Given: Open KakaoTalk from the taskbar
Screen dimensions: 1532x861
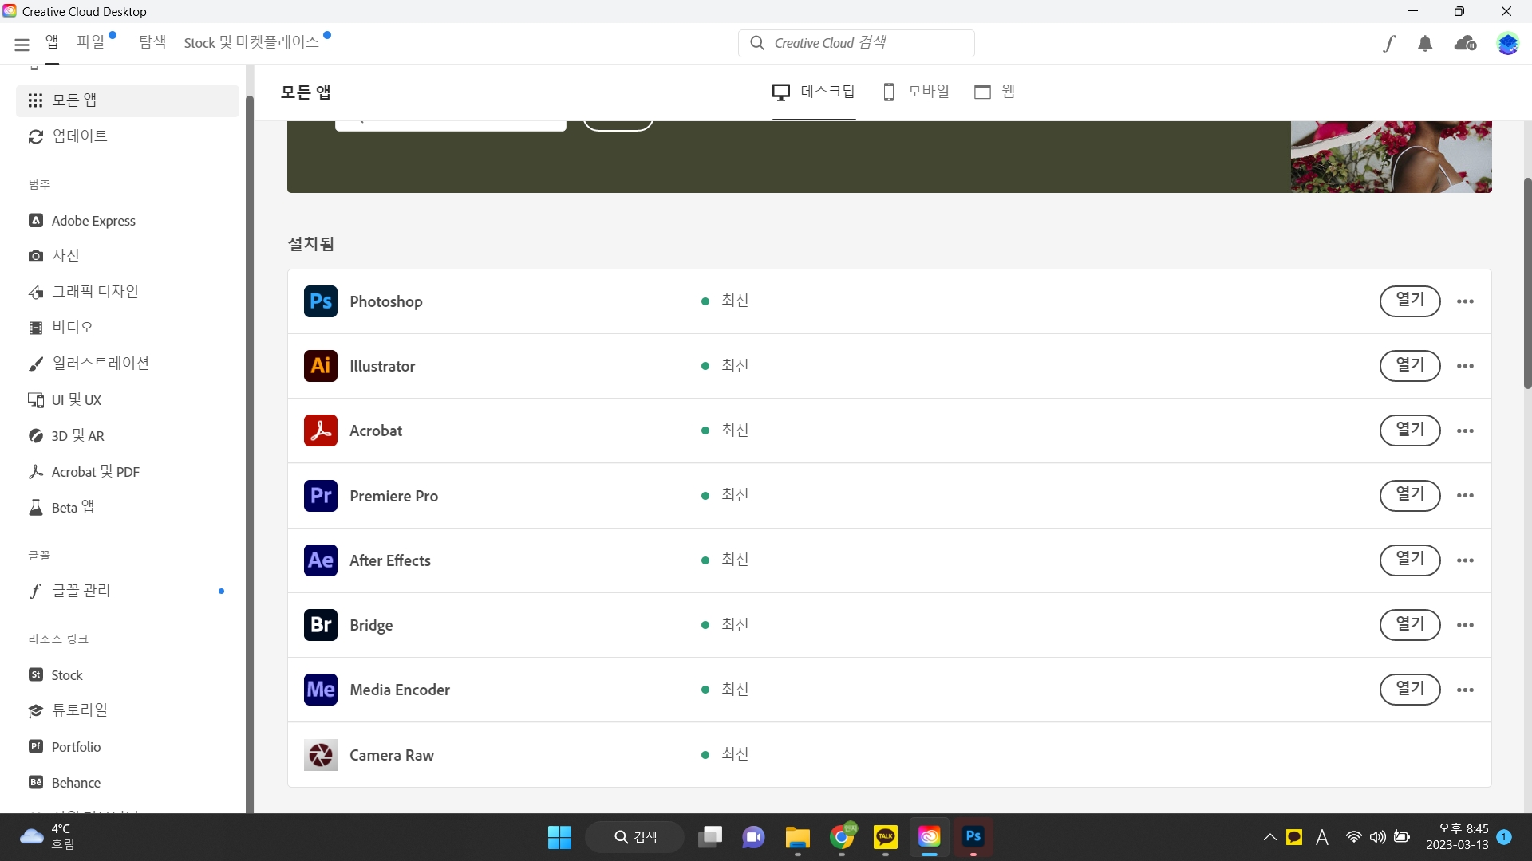Looking at the screenshot, I should pyautogui.click(x=886, y=837).
